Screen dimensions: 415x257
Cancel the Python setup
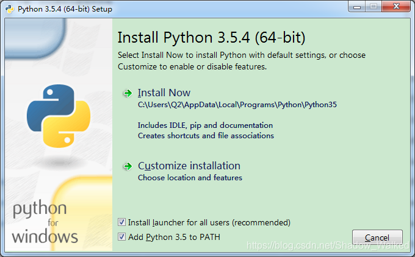click(377, 238)
